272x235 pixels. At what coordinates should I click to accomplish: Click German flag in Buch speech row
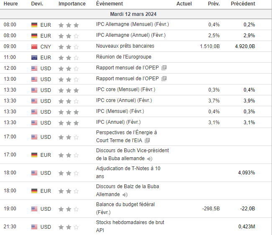[x=34, y=155]
